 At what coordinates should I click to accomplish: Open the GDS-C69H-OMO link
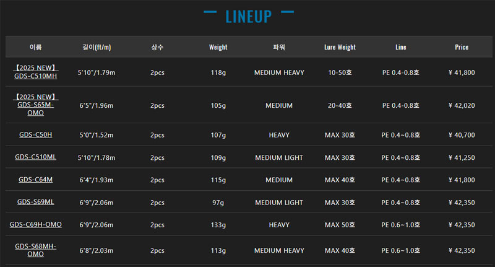[x=35, y=224]
